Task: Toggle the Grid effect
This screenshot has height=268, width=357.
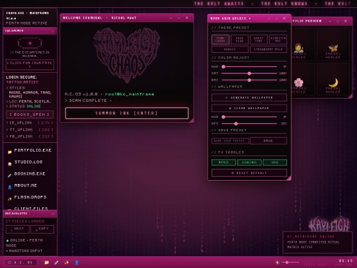Action: 275,163
